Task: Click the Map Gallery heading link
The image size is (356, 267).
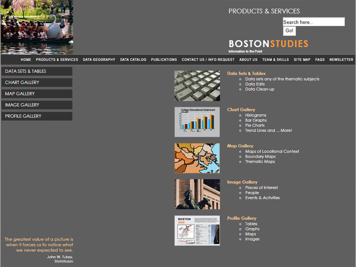Action: tap(240, 146)
